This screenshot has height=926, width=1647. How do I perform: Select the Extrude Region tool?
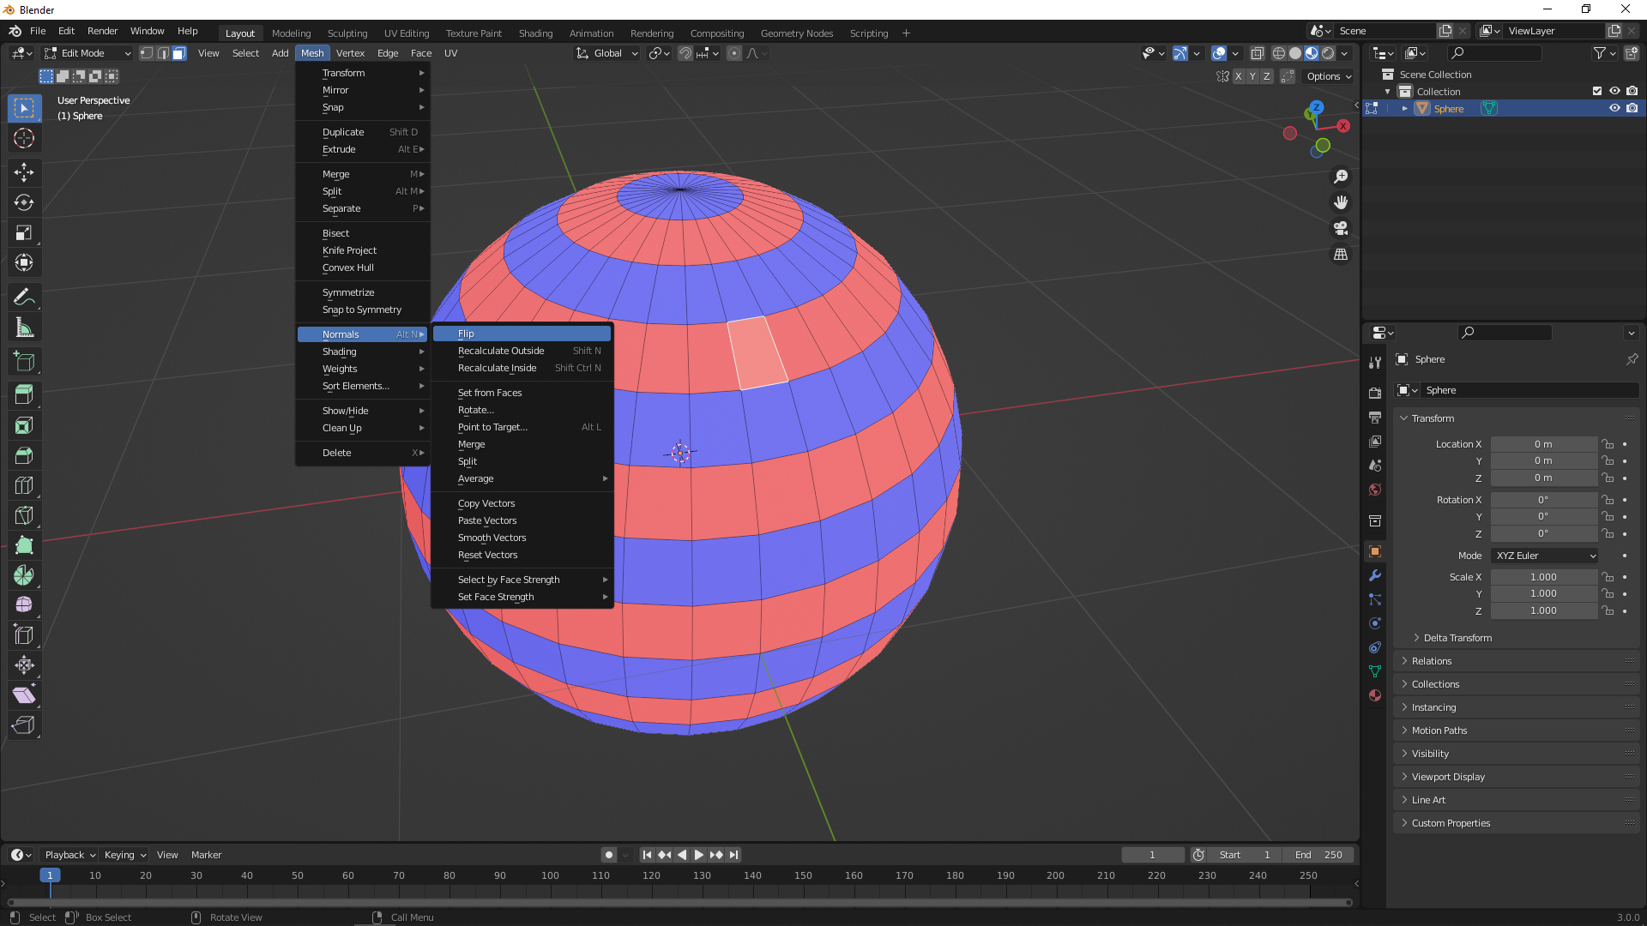coord(24,395)
